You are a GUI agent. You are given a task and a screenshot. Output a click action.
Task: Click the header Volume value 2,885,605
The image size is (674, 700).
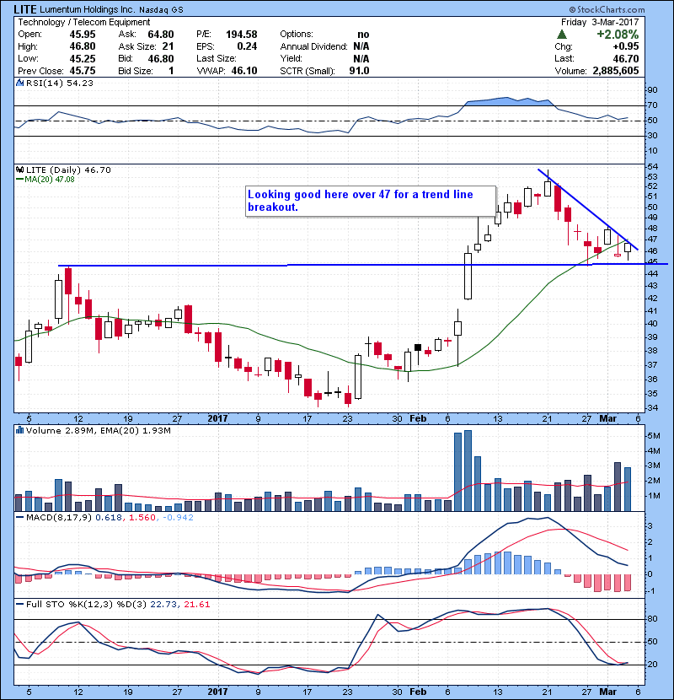(616, 71)
